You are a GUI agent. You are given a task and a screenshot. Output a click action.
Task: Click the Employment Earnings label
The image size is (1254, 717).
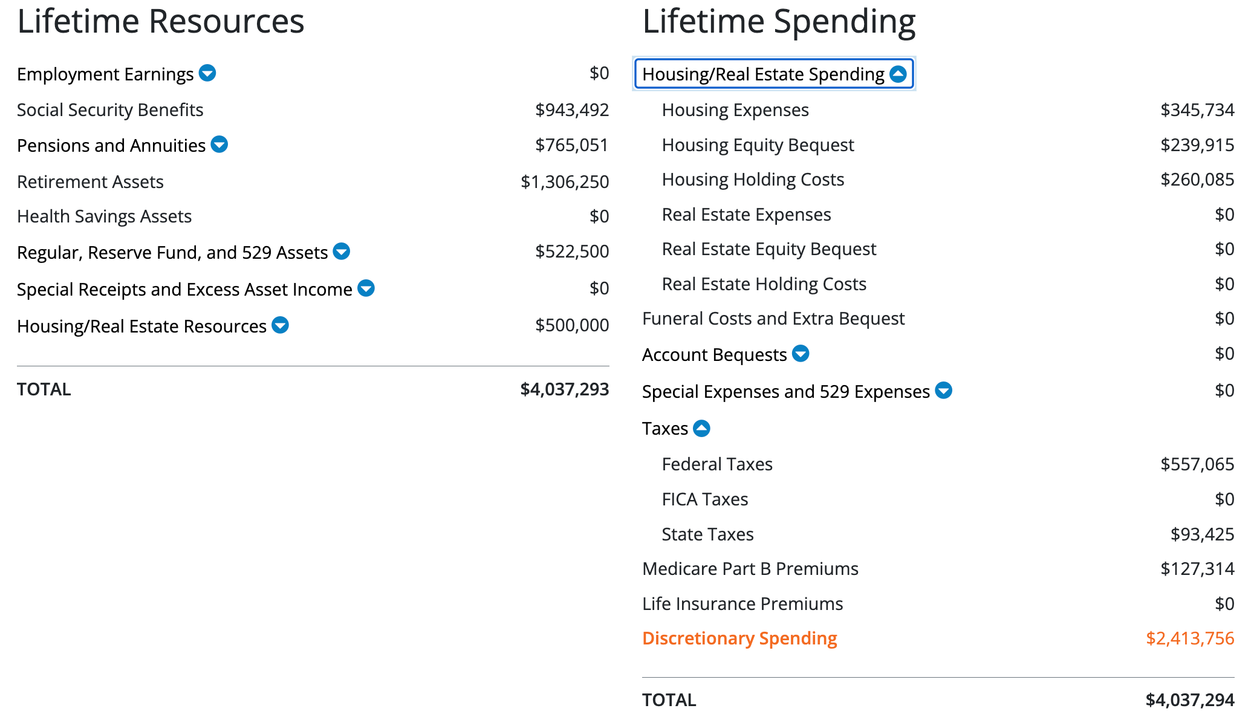105,74
